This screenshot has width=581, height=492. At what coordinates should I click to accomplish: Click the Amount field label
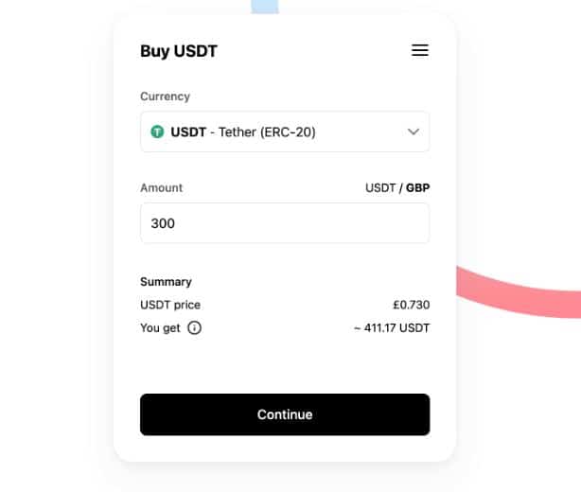tap(161, 188)
